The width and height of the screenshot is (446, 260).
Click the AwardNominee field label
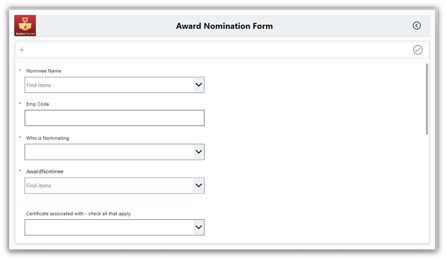(44, 171)
